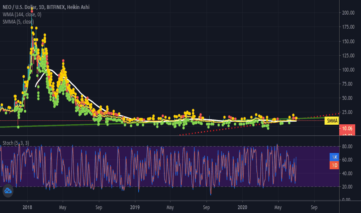Click the 80.00 stochastic axis value
Viewport: 361px width, 213px height.
[347, 146]
